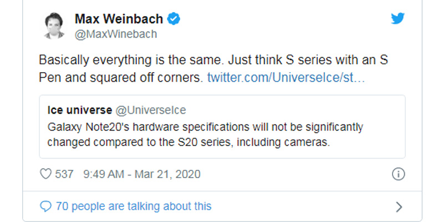Open the Twitter info circle icon
The image size is (443, 222).
398,174
